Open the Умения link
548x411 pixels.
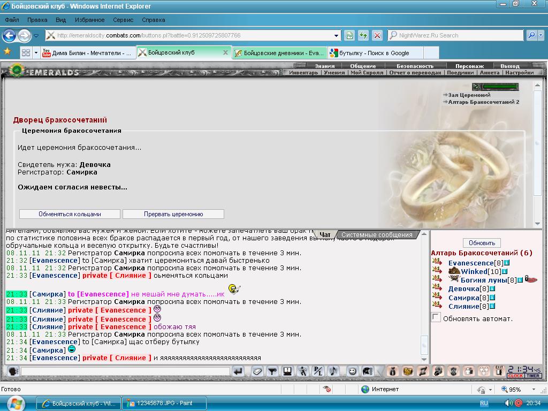(x=334, y=72)
